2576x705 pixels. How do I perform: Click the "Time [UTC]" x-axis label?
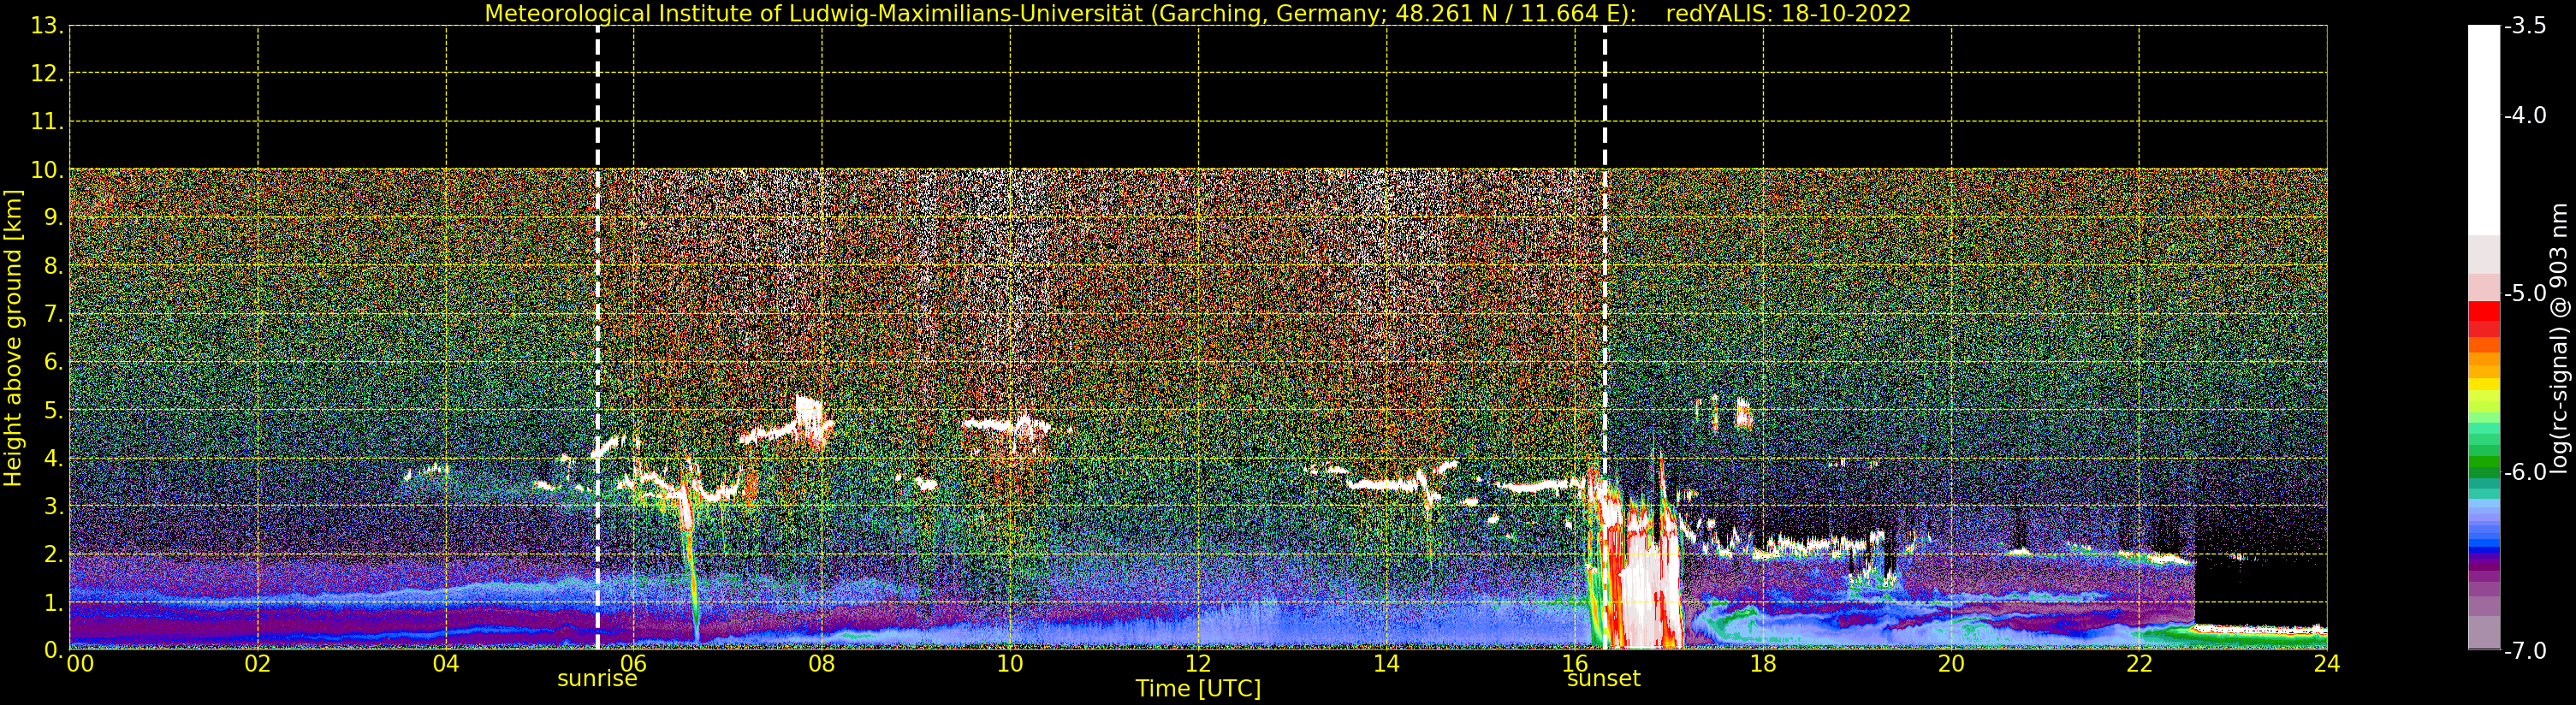pos(1198,689)
